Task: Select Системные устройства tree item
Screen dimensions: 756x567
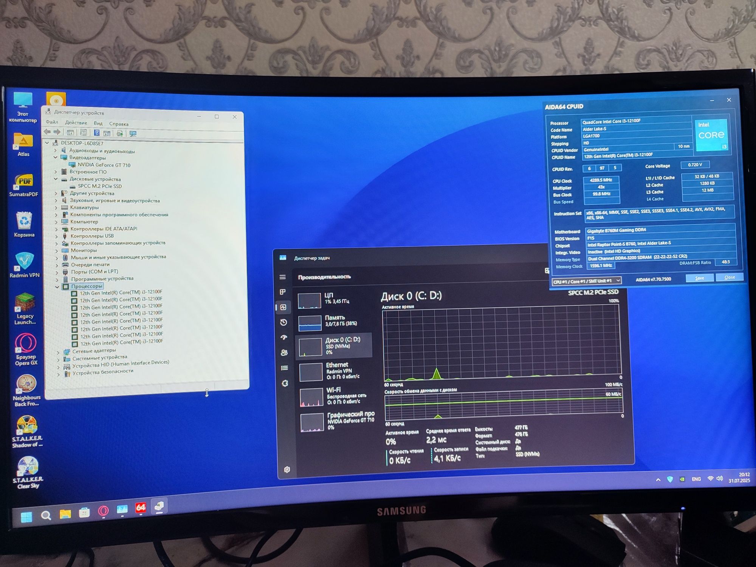Action: pos(99,358)
